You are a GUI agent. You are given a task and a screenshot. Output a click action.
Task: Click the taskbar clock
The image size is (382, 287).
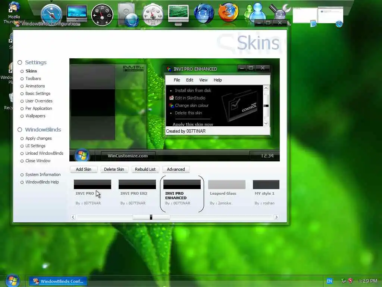[x=368, y=281]
